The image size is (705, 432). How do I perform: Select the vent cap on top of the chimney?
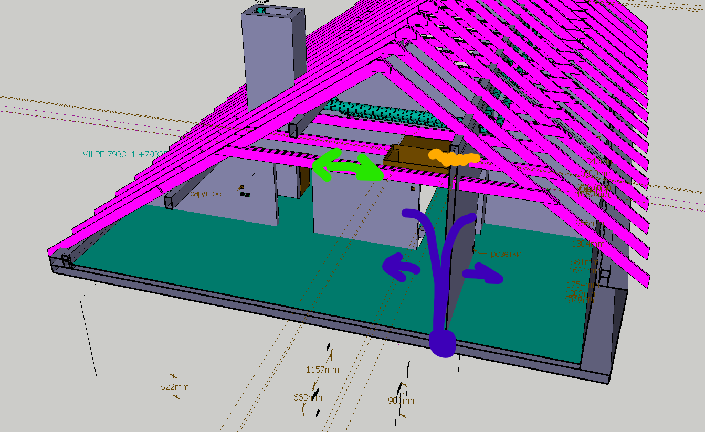tap(261, 9)
